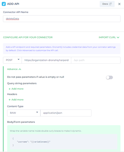
Task: Toggle do not pass empty parameters switch
Action: (x=109, y=78)
